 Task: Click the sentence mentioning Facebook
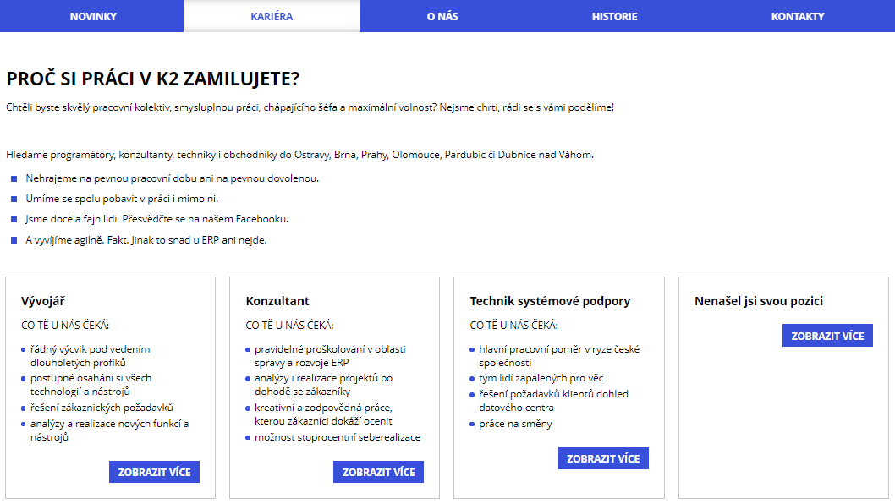tap(157, 219)
